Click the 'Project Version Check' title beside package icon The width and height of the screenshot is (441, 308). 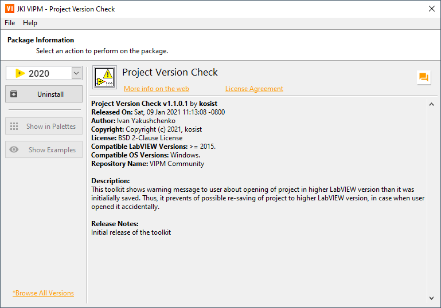(x=170, y=72)
